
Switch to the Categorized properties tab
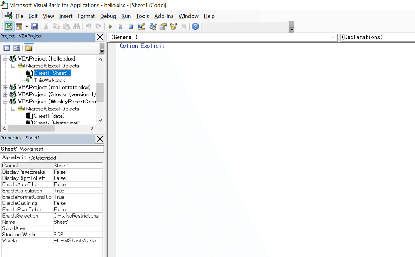point(43,158)
